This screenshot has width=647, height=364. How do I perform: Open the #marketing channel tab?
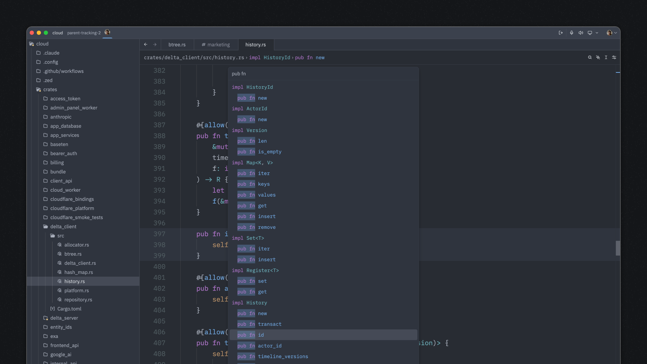click(x=216, y=44)
